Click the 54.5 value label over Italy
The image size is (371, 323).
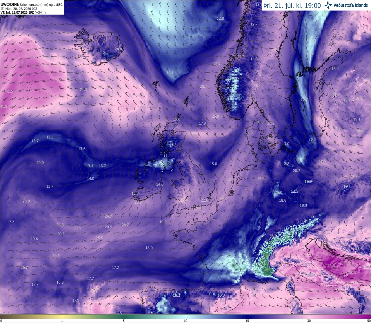(x=331, y=265)
